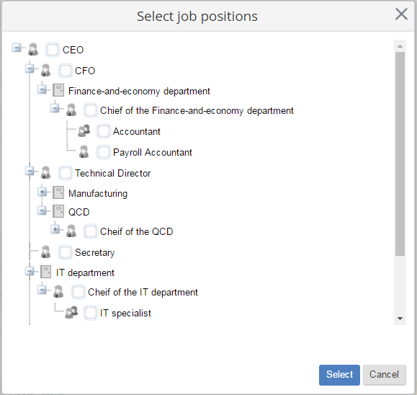Click the Manufacturing department icon
The image size is (417, 395).
coord(58,192)
